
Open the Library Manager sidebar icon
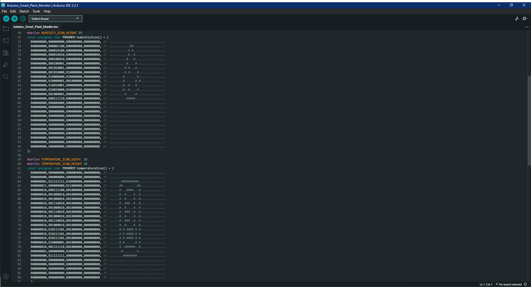coord(6,53)
